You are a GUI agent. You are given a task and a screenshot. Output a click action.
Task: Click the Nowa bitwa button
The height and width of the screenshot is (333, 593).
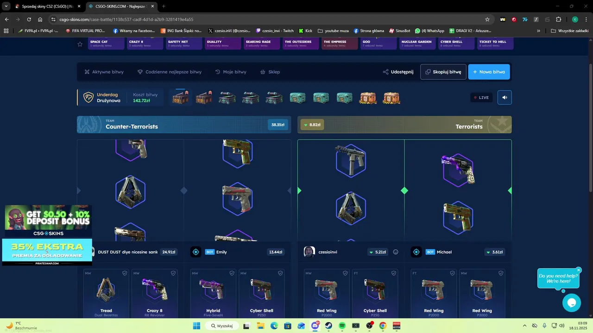pyautogui.click(x=489, y=72)
